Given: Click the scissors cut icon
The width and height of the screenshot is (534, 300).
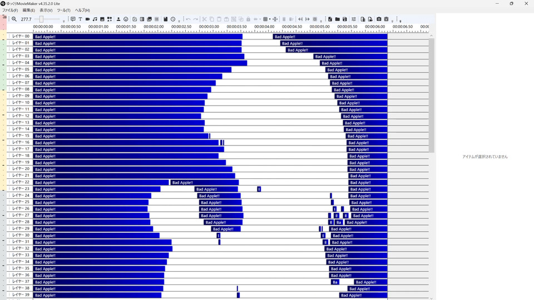Looking at the screenshot, I should point(204,19).
